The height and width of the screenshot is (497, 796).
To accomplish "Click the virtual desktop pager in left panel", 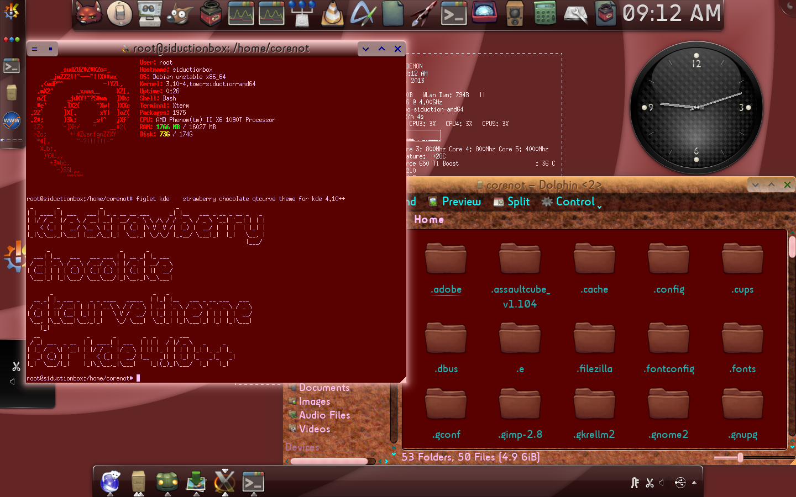I will click(12, 140).
